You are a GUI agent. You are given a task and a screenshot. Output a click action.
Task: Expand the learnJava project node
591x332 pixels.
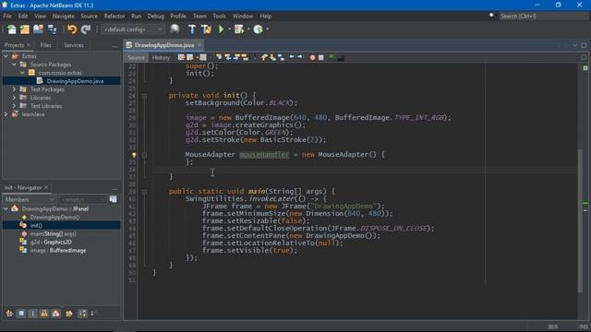click(6, 114)
